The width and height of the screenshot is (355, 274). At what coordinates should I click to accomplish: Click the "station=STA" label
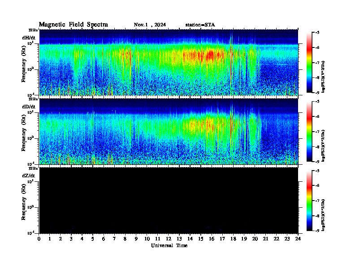(x=200, y=25)
